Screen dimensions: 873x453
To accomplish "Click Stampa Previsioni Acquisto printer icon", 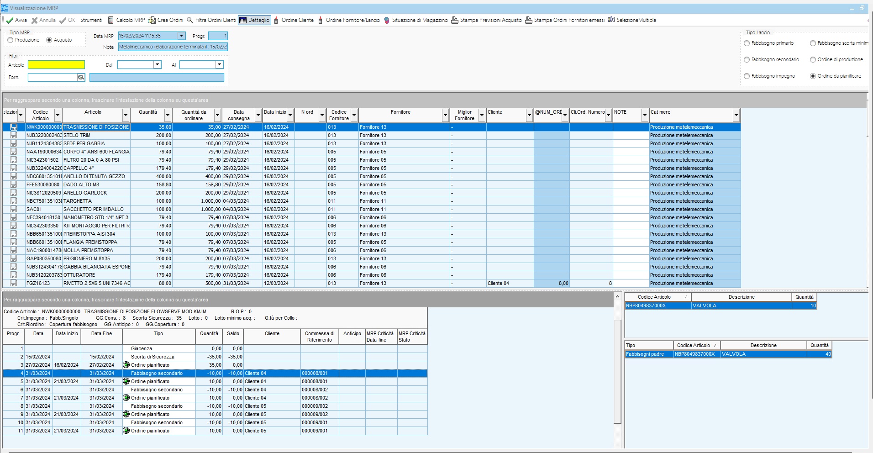I will tap(455, 20).
